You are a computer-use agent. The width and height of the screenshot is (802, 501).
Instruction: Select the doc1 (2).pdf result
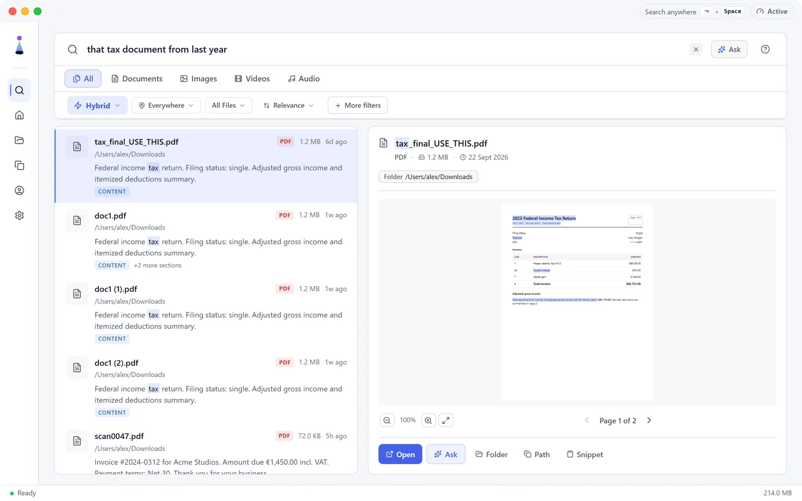coord(206,387)
